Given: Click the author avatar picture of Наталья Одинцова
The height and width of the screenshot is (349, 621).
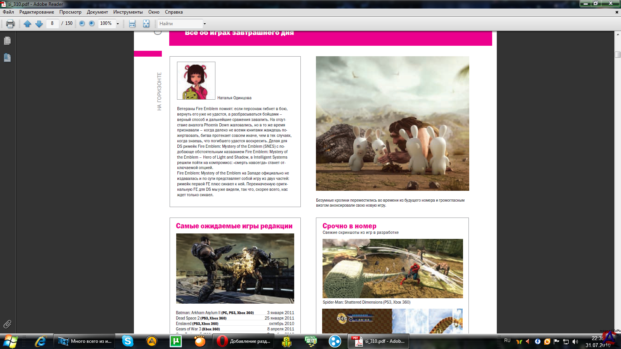Looking at the screenshot, I should click(x=196, y=81).
